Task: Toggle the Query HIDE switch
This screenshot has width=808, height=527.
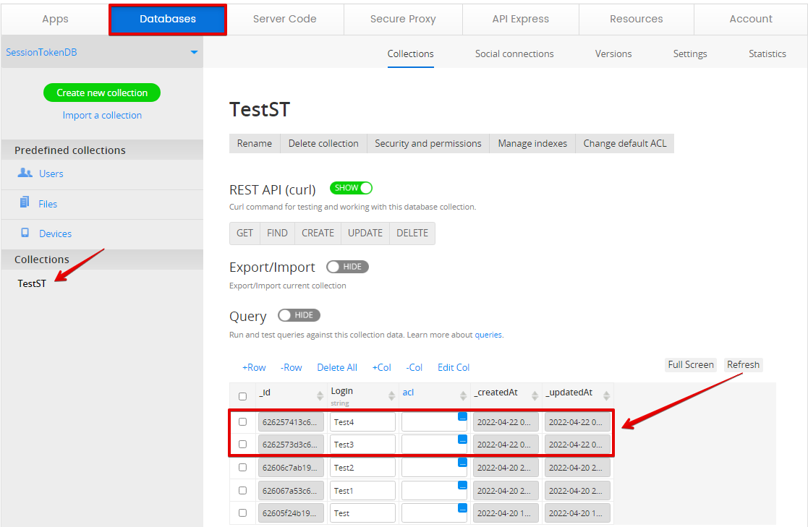Action: [299, 315]
